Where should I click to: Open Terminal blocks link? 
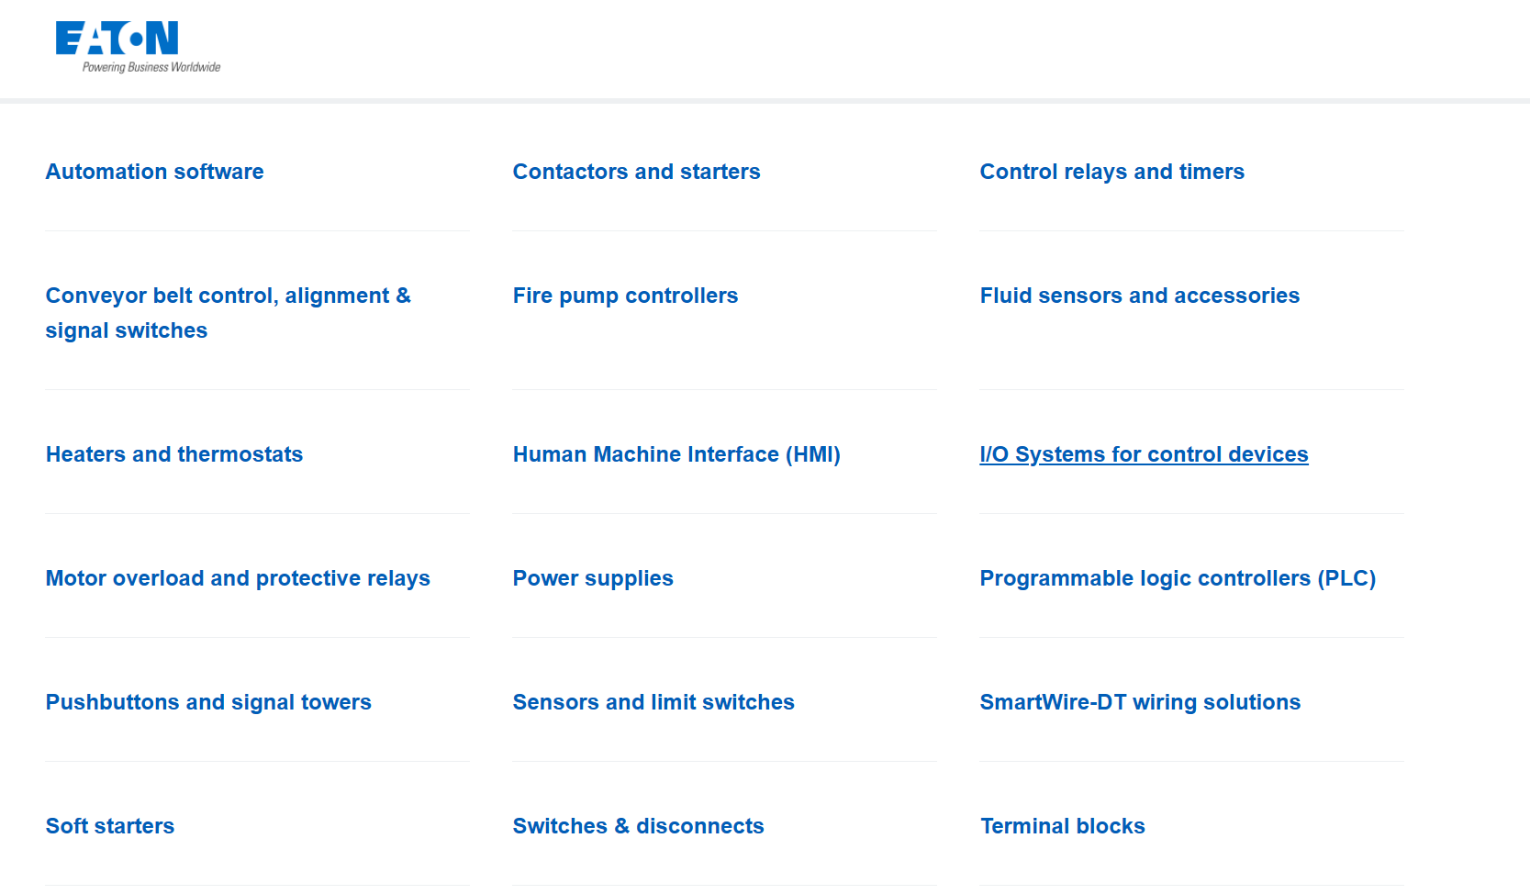1062,826
